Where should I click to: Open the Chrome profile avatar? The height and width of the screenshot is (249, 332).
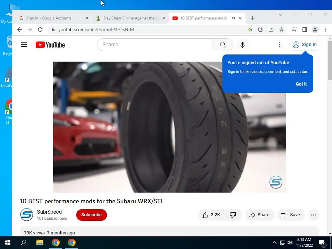[315, 30]
